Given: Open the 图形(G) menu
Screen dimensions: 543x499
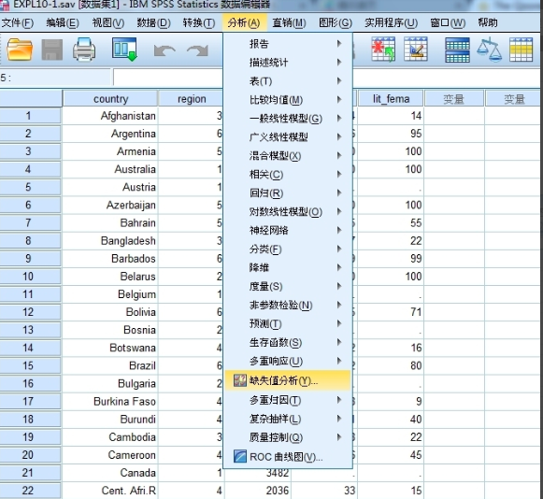Looking at the screenshot, I should 336,22.
